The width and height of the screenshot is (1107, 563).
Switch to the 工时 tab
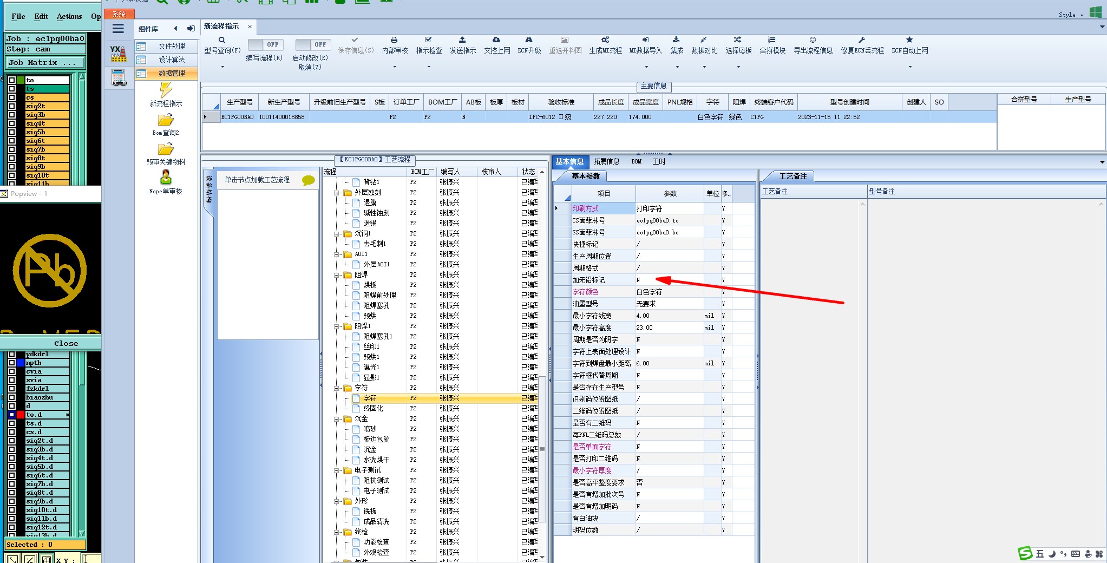coord(659,161)
